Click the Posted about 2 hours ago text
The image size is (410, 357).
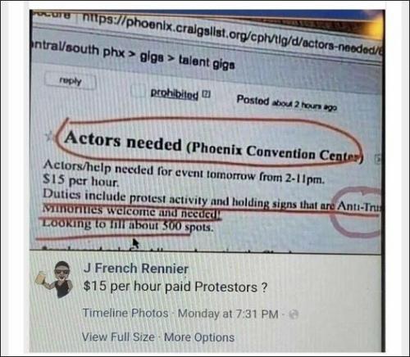(286, 103)
